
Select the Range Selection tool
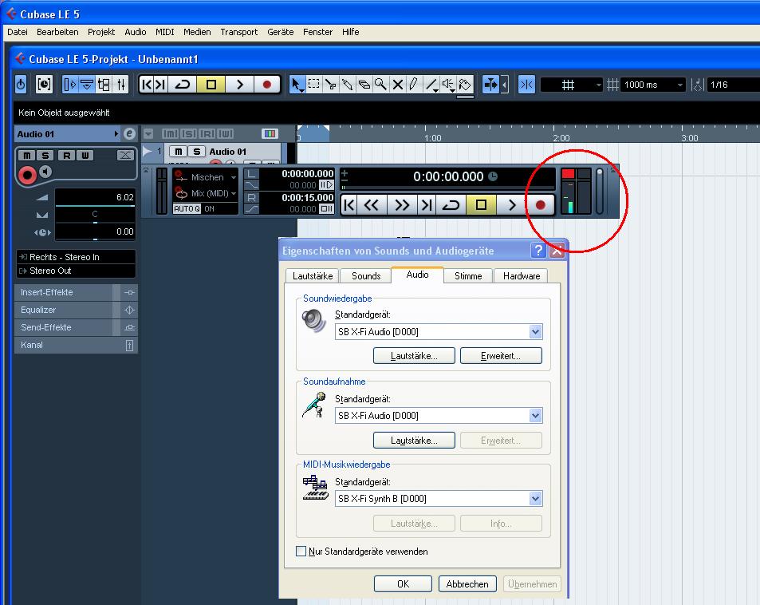coord(313,85)
